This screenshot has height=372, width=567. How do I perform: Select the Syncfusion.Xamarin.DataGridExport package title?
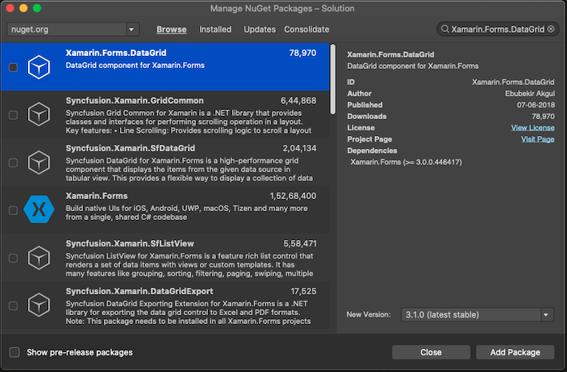[x=139, y=292]
